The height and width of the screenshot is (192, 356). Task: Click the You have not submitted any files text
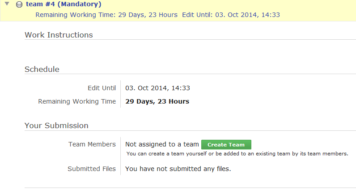(178, 169)
